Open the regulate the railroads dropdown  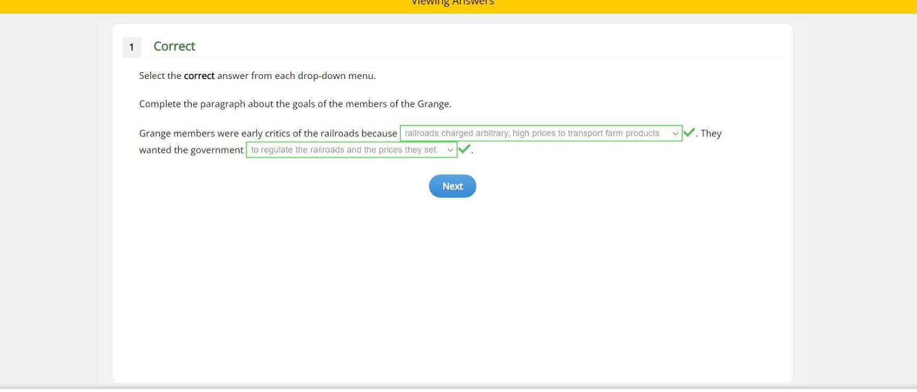[x=352, y=149]
